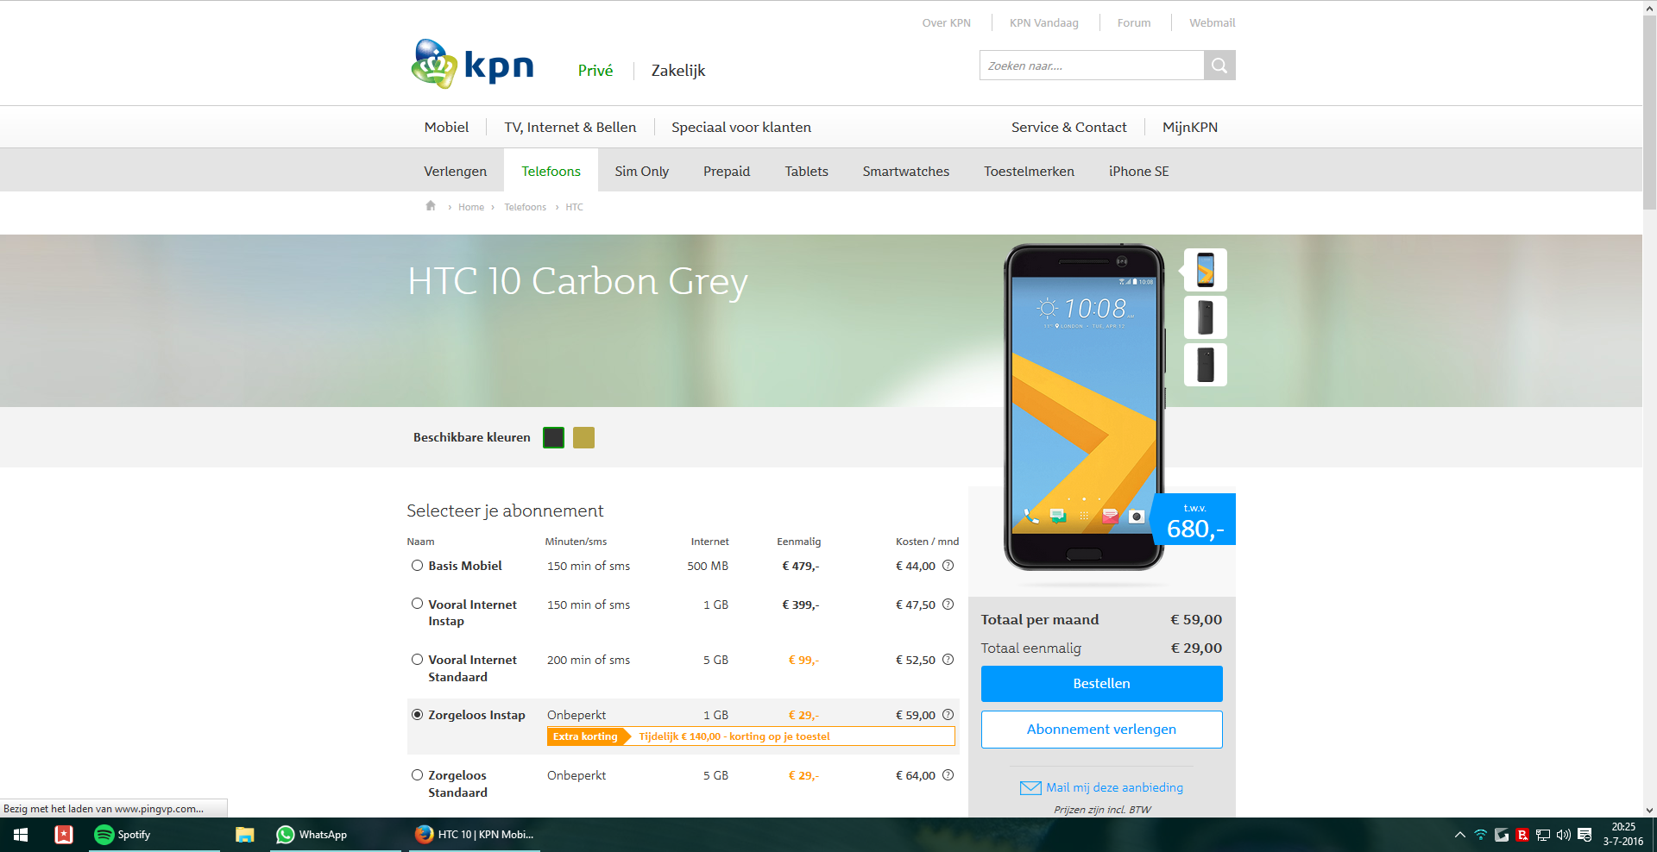This screenshot has width=1657, height=852.
Task: Choose the Carbon Grey color swatch
Action: click(554, 438)
